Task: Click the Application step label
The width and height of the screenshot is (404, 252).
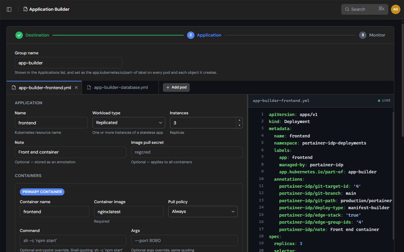Action: pyautogui.click(x=209, y=35)
